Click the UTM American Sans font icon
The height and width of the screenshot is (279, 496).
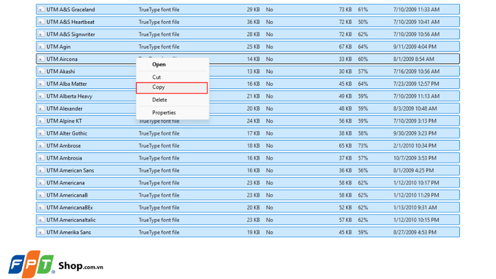point(41,170)
